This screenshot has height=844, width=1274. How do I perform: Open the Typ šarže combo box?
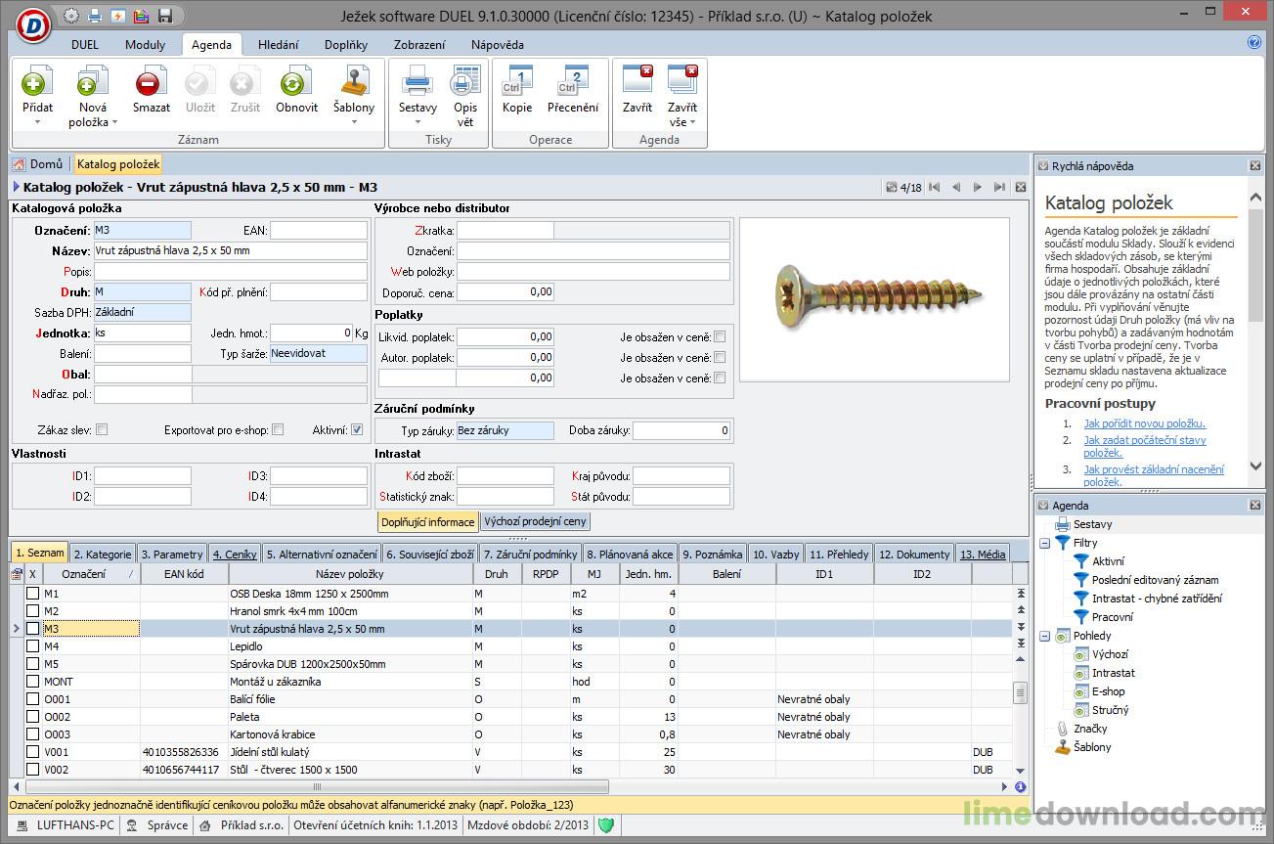[319, 353]
